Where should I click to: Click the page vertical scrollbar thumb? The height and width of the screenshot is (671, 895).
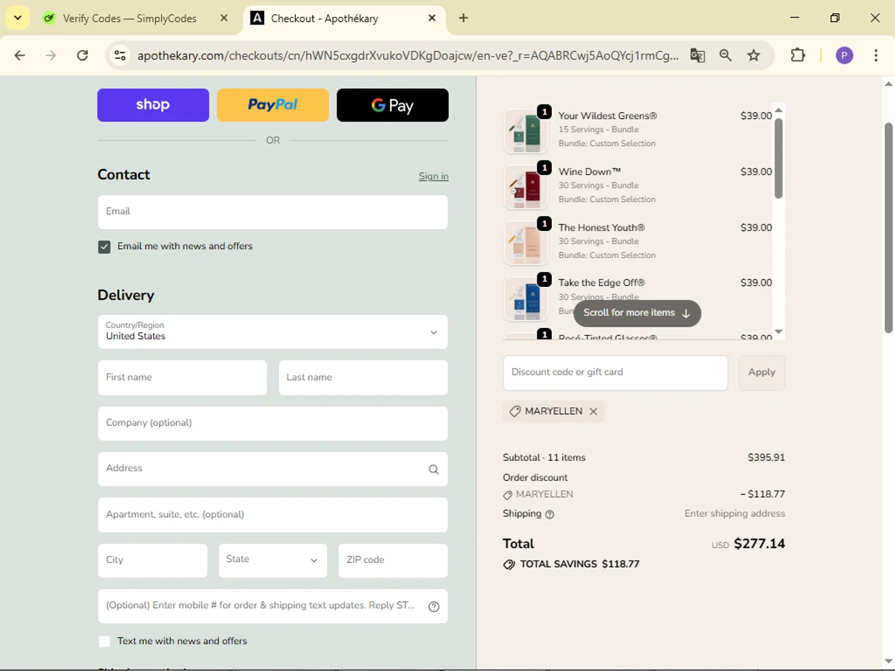coord(888,227)
